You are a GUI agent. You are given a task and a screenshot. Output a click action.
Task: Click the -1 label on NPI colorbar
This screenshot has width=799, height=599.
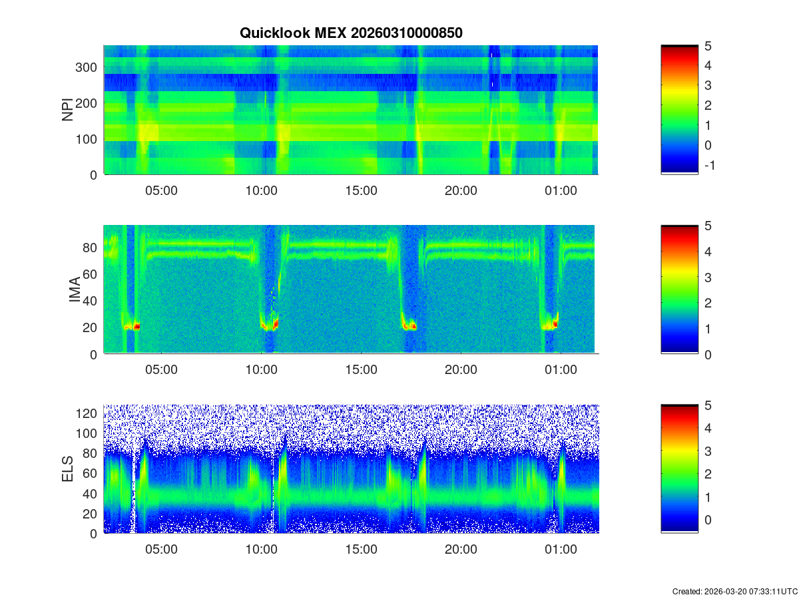(710, 165)
